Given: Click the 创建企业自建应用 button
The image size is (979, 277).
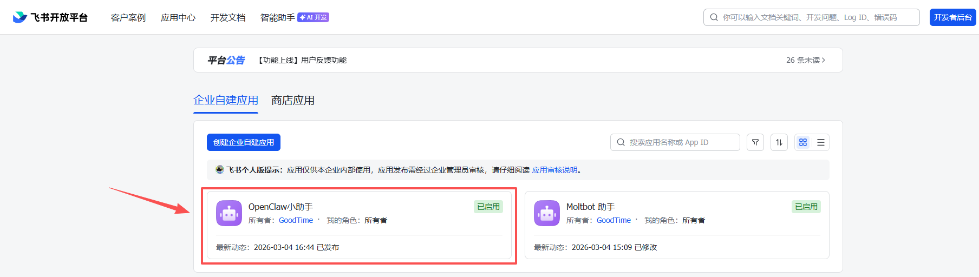Looking at the screenshot, I should pyautogui.click(x=244, y=142).
